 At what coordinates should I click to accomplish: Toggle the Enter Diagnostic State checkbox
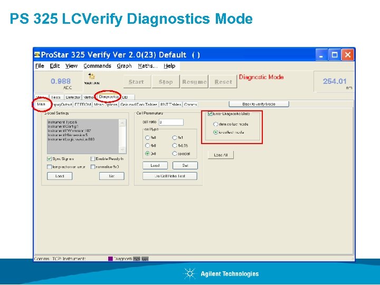click(x=210, y=113)
